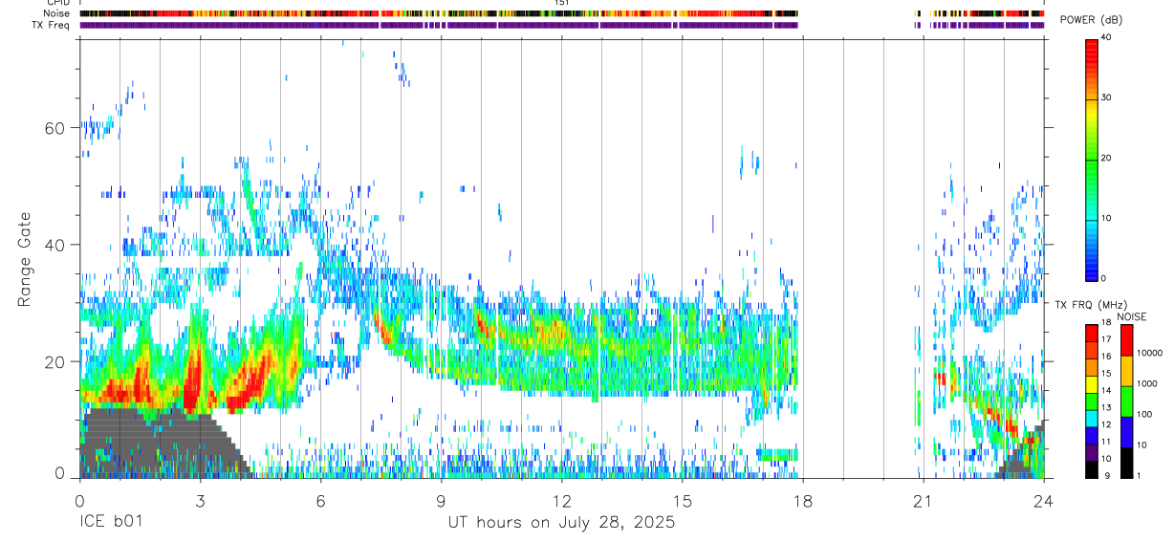Pick the red top segment of TX FRQ colorbar
Viewport: 1174px width, 542px height.
[1092, 333]
